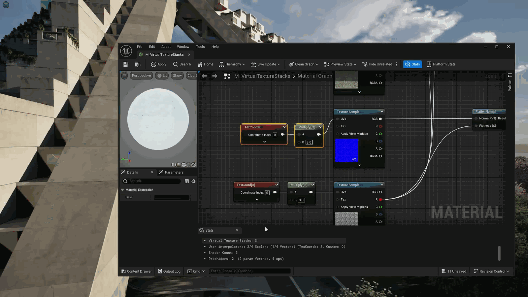Select the custom mesh preview icon
The image size is (528, 297).
[194, 165]
